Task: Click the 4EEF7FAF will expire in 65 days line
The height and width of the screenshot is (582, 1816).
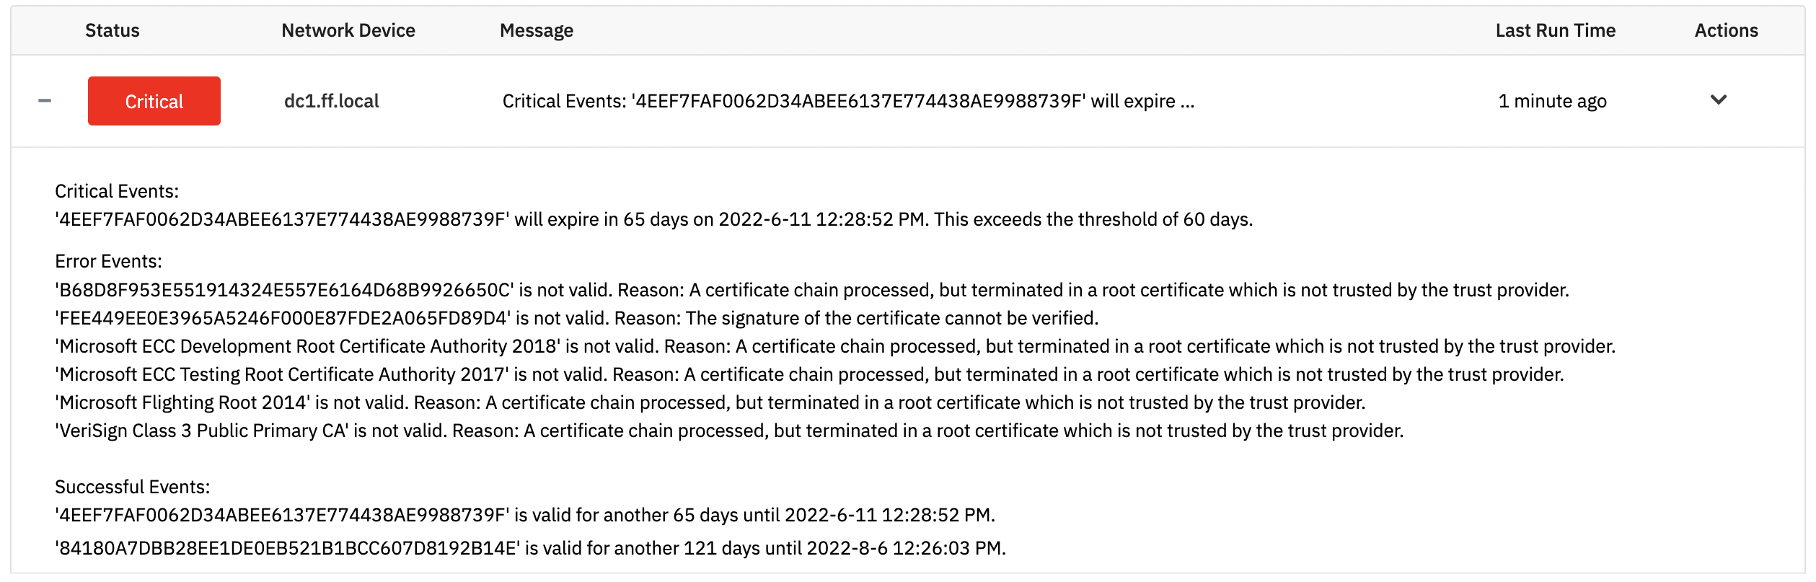Action: point(654,219)
